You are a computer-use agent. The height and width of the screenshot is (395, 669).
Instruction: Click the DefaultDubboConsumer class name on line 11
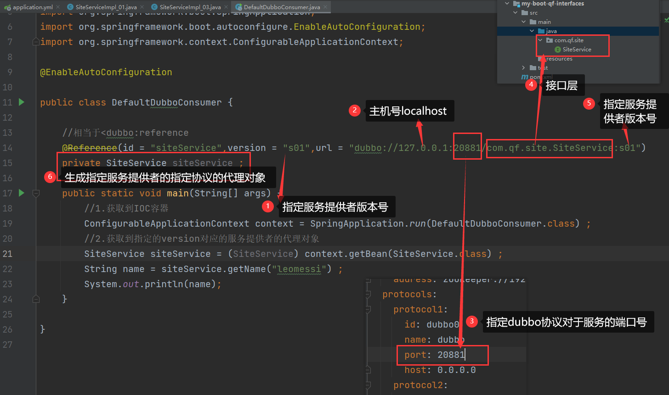(x=167, y=102)
